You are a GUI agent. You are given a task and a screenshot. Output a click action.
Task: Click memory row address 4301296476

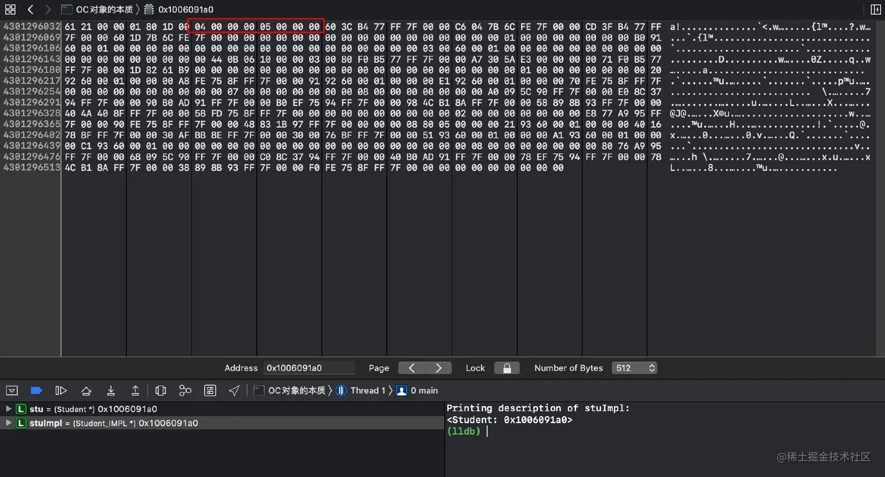(32, 156)
